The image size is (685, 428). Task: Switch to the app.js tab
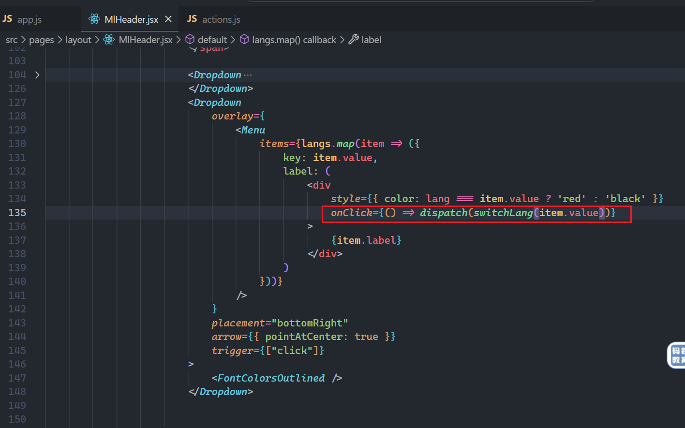[x=29, y=19]
